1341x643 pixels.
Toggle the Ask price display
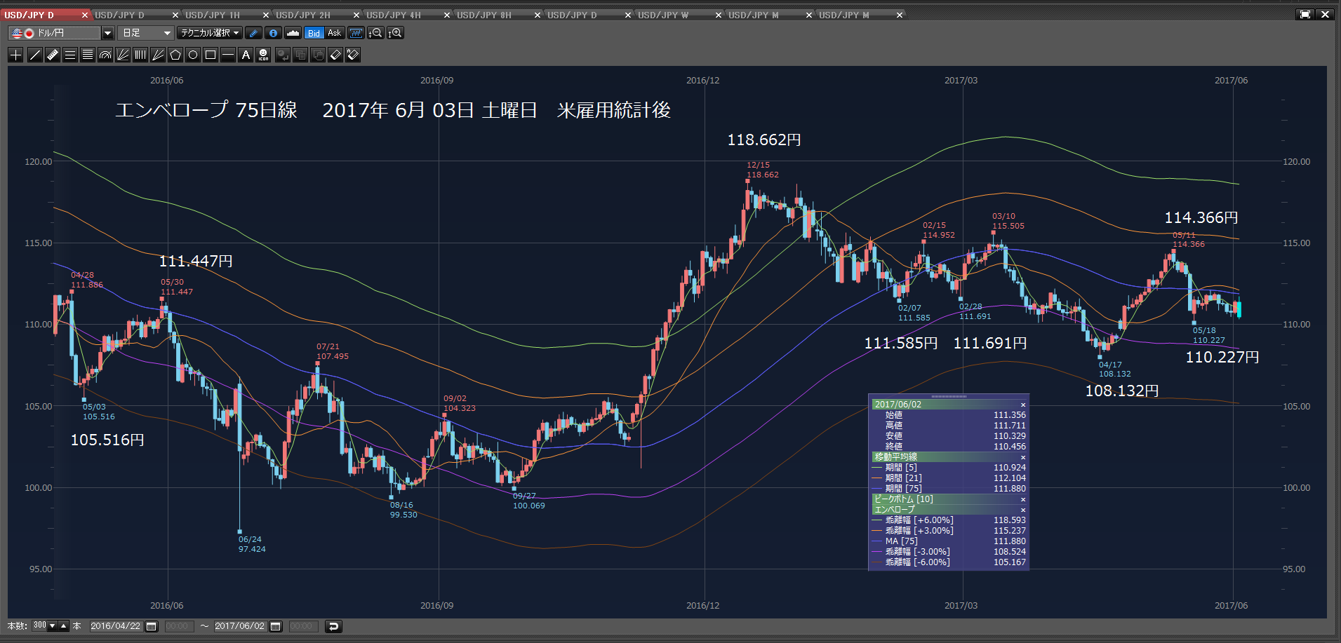click(x=335, y=33)
